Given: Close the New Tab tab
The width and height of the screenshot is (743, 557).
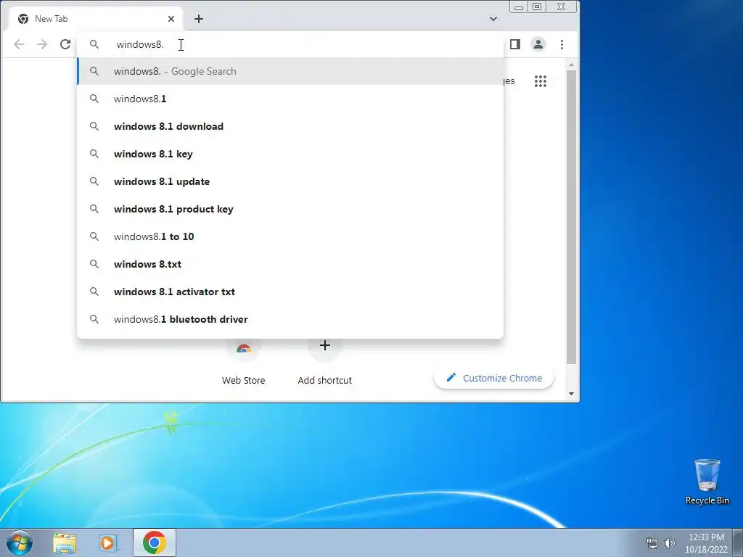Looking at the screenshot, I should 171,19.
